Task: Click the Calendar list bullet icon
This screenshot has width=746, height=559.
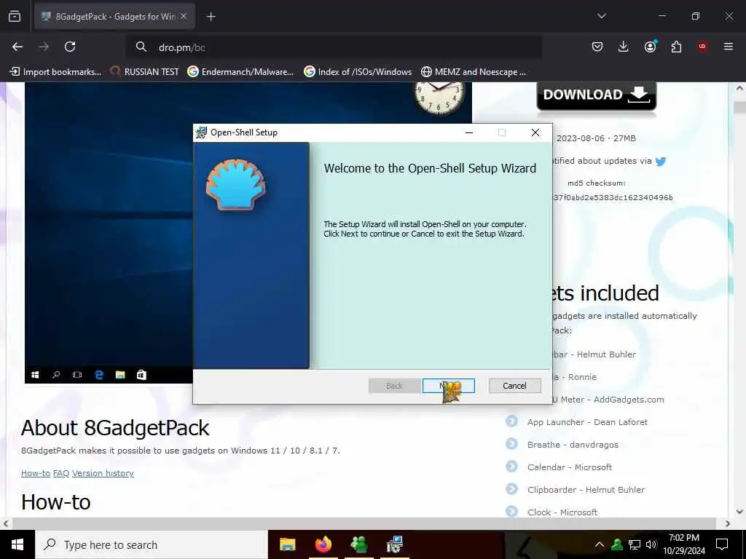Action: pos(511,467)
